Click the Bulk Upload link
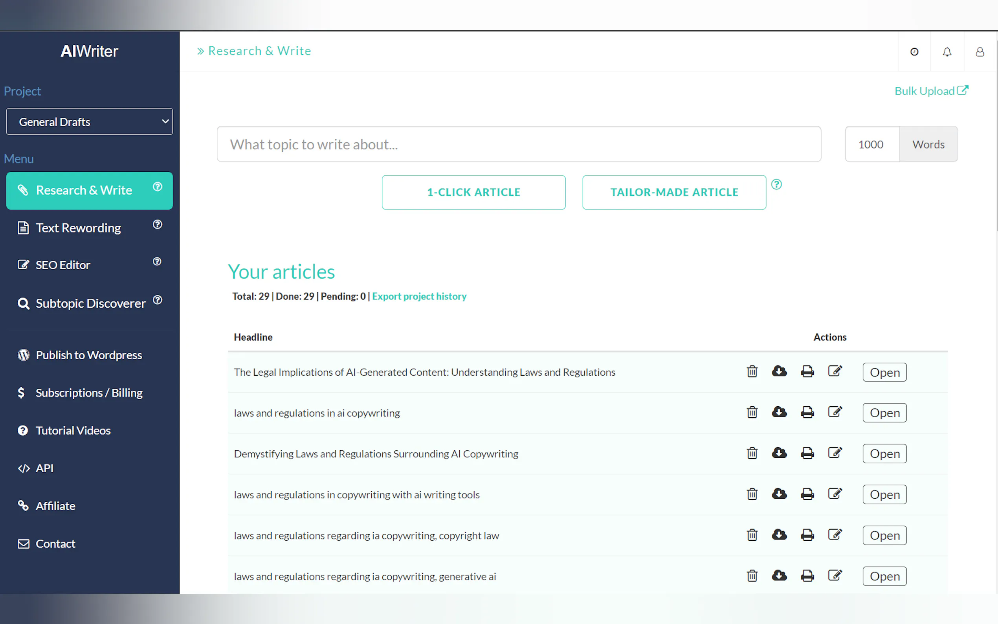Viewport: 998px width, 624px height. pos(931,91)
